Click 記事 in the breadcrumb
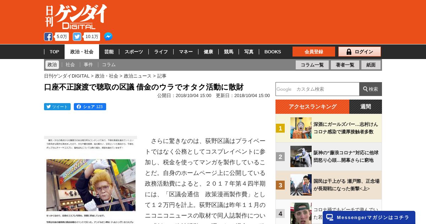The image size is (426, 224). tap(162, 76)
